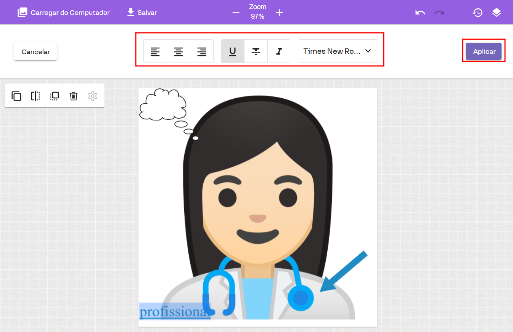Open the layers panel icon
513x332 pixels.
click(x=496, y=13)
